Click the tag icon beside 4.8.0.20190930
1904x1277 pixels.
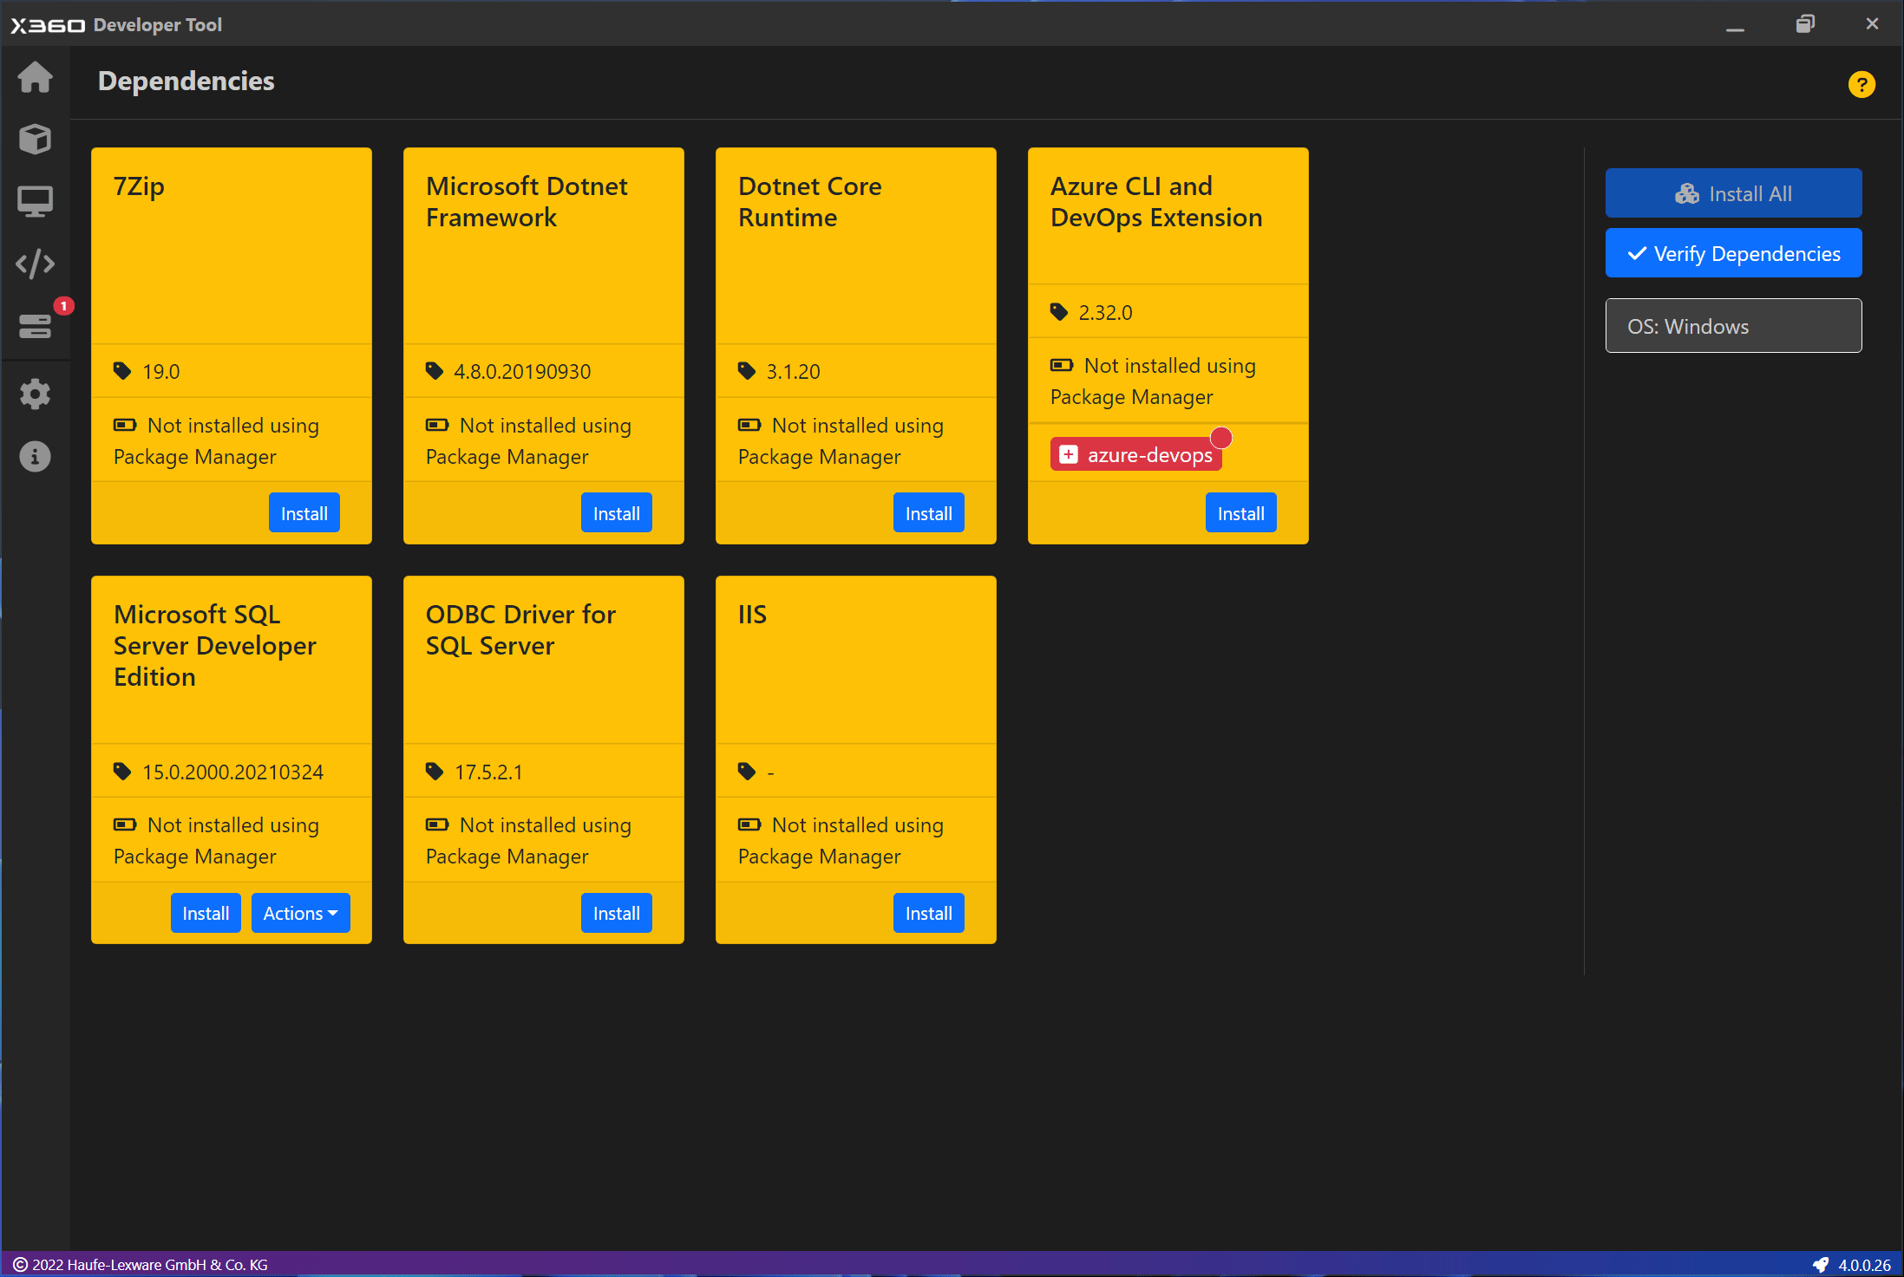[435, 371]
